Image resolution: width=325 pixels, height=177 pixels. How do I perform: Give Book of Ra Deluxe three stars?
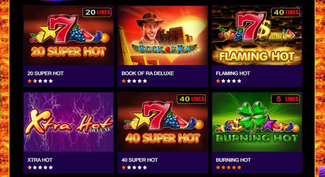(134, 81)
